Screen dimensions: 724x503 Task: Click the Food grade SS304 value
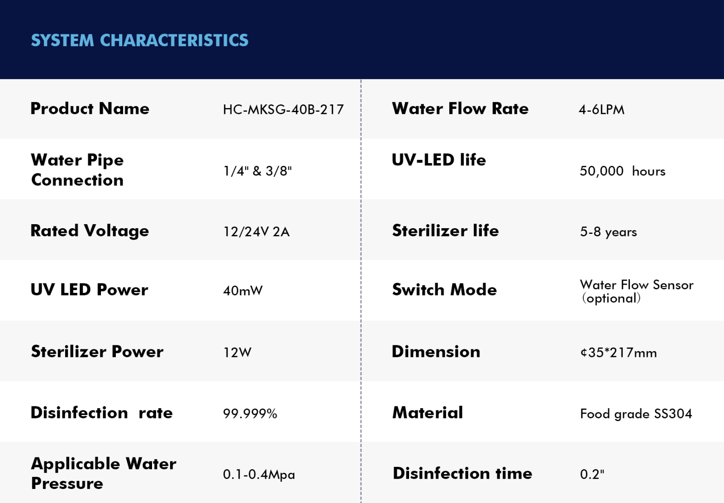tap(636, 414)
